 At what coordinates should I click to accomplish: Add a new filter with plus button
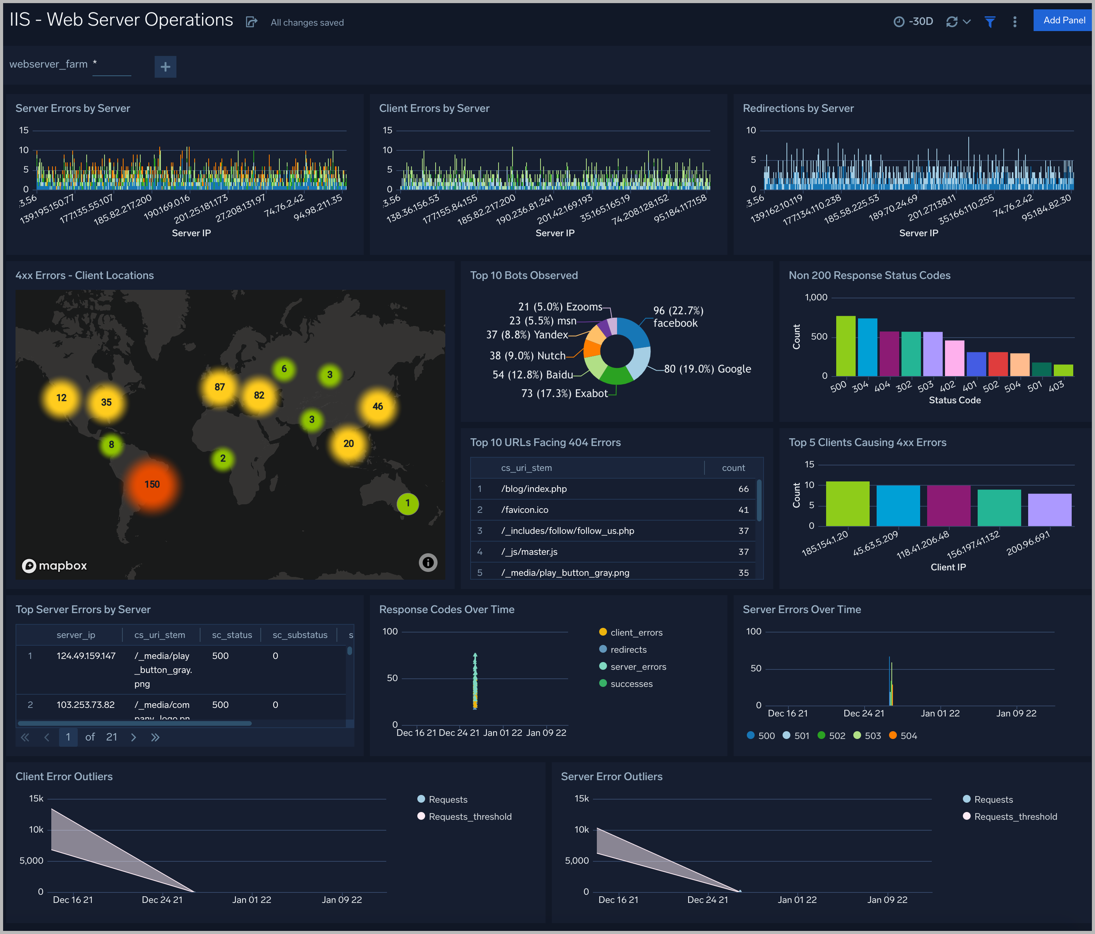coord(166,66)
